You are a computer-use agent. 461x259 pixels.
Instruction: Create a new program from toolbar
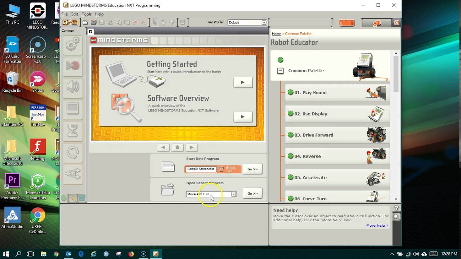85,22
